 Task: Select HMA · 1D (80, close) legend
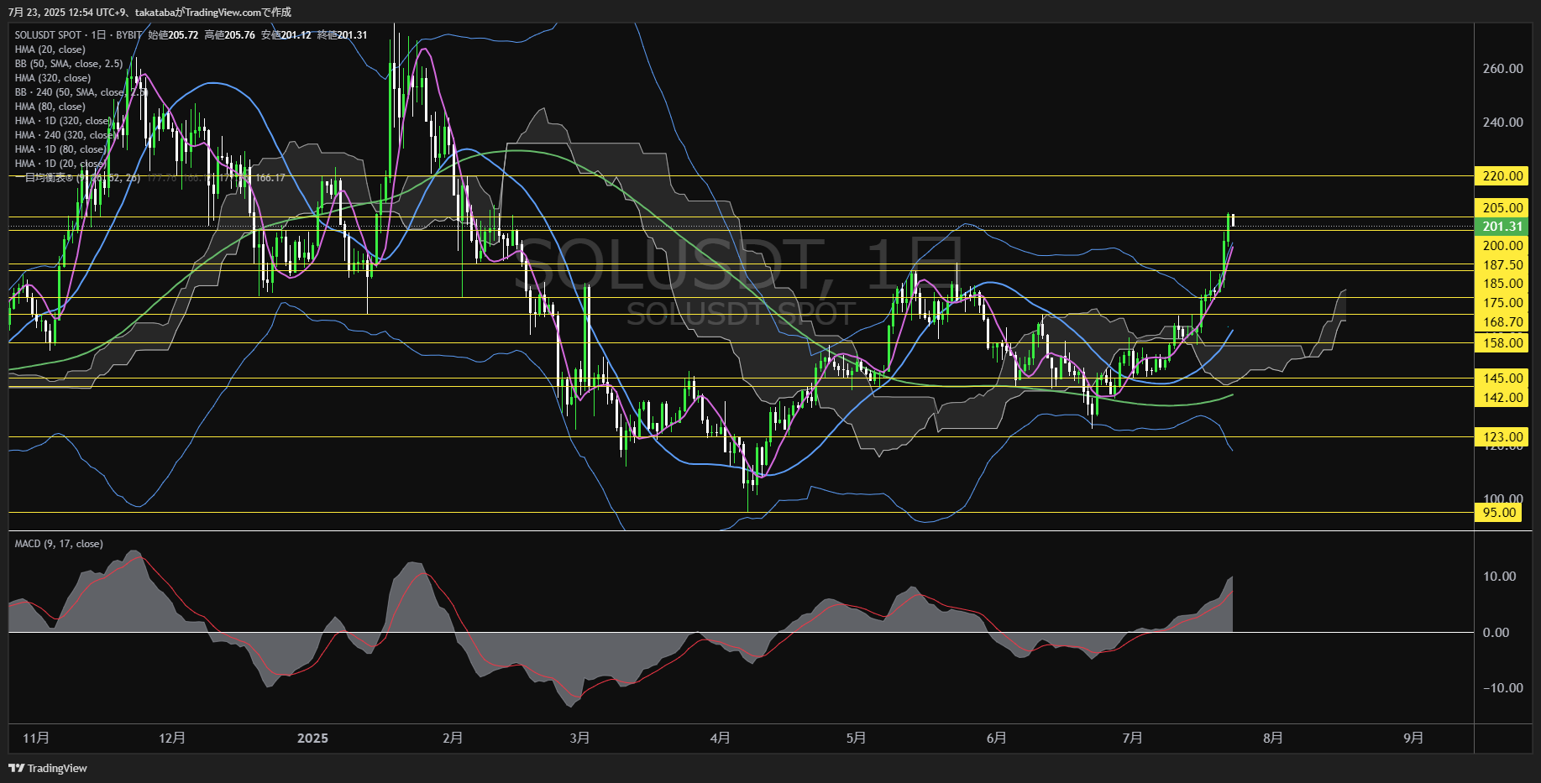60,149
